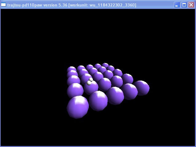Select the purple sphere directly behind the largest sphere

(75, 90)
